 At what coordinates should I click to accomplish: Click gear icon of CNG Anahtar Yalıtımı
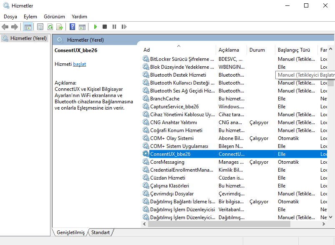146,122
